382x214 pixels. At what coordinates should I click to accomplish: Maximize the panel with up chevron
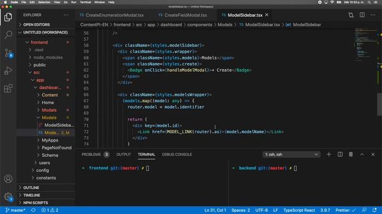point(362,155)
